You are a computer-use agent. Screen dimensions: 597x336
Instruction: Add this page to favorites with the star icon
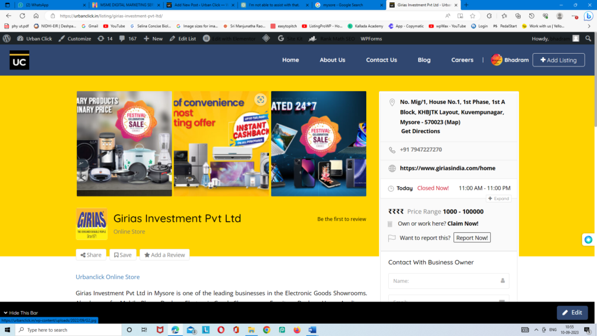tap(473, 16)
